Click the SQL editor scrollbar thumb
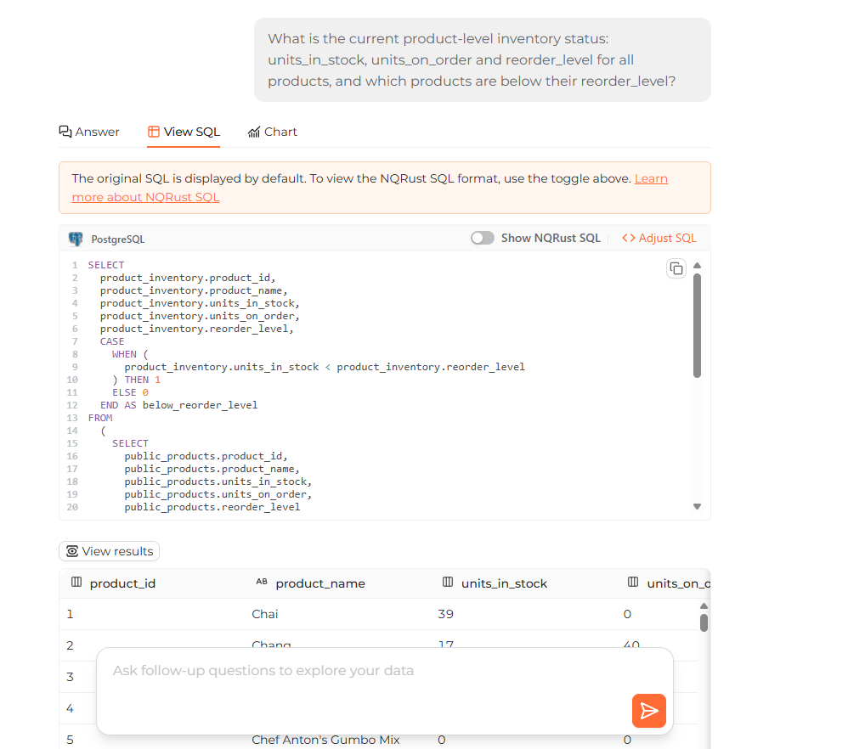The image size is (865, 749). (x=698, y=326)
